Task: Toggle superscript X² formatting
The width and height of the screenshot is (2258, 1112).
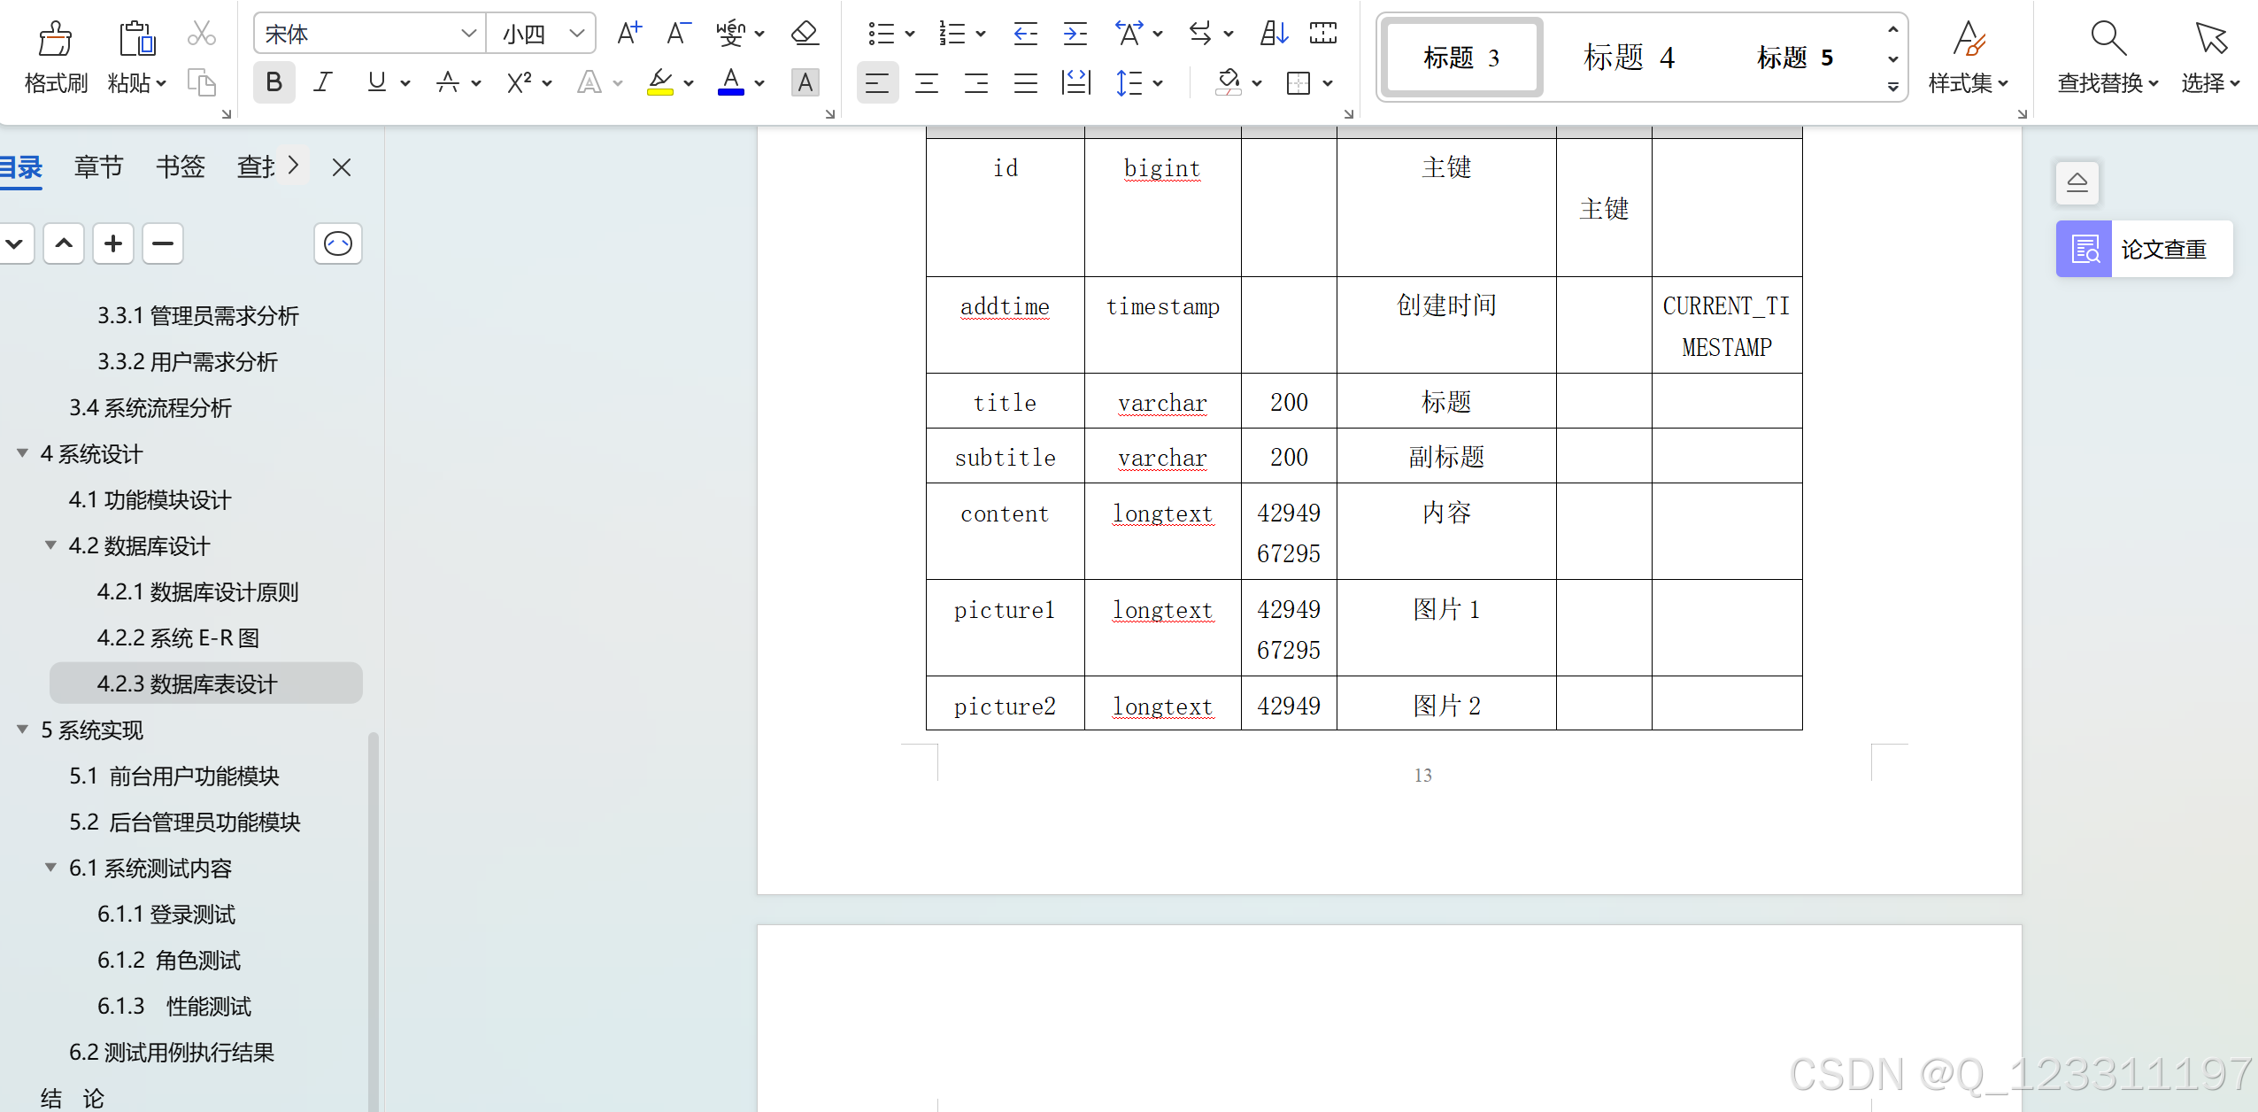Action: pyautogui.click(x=519, y=82)
